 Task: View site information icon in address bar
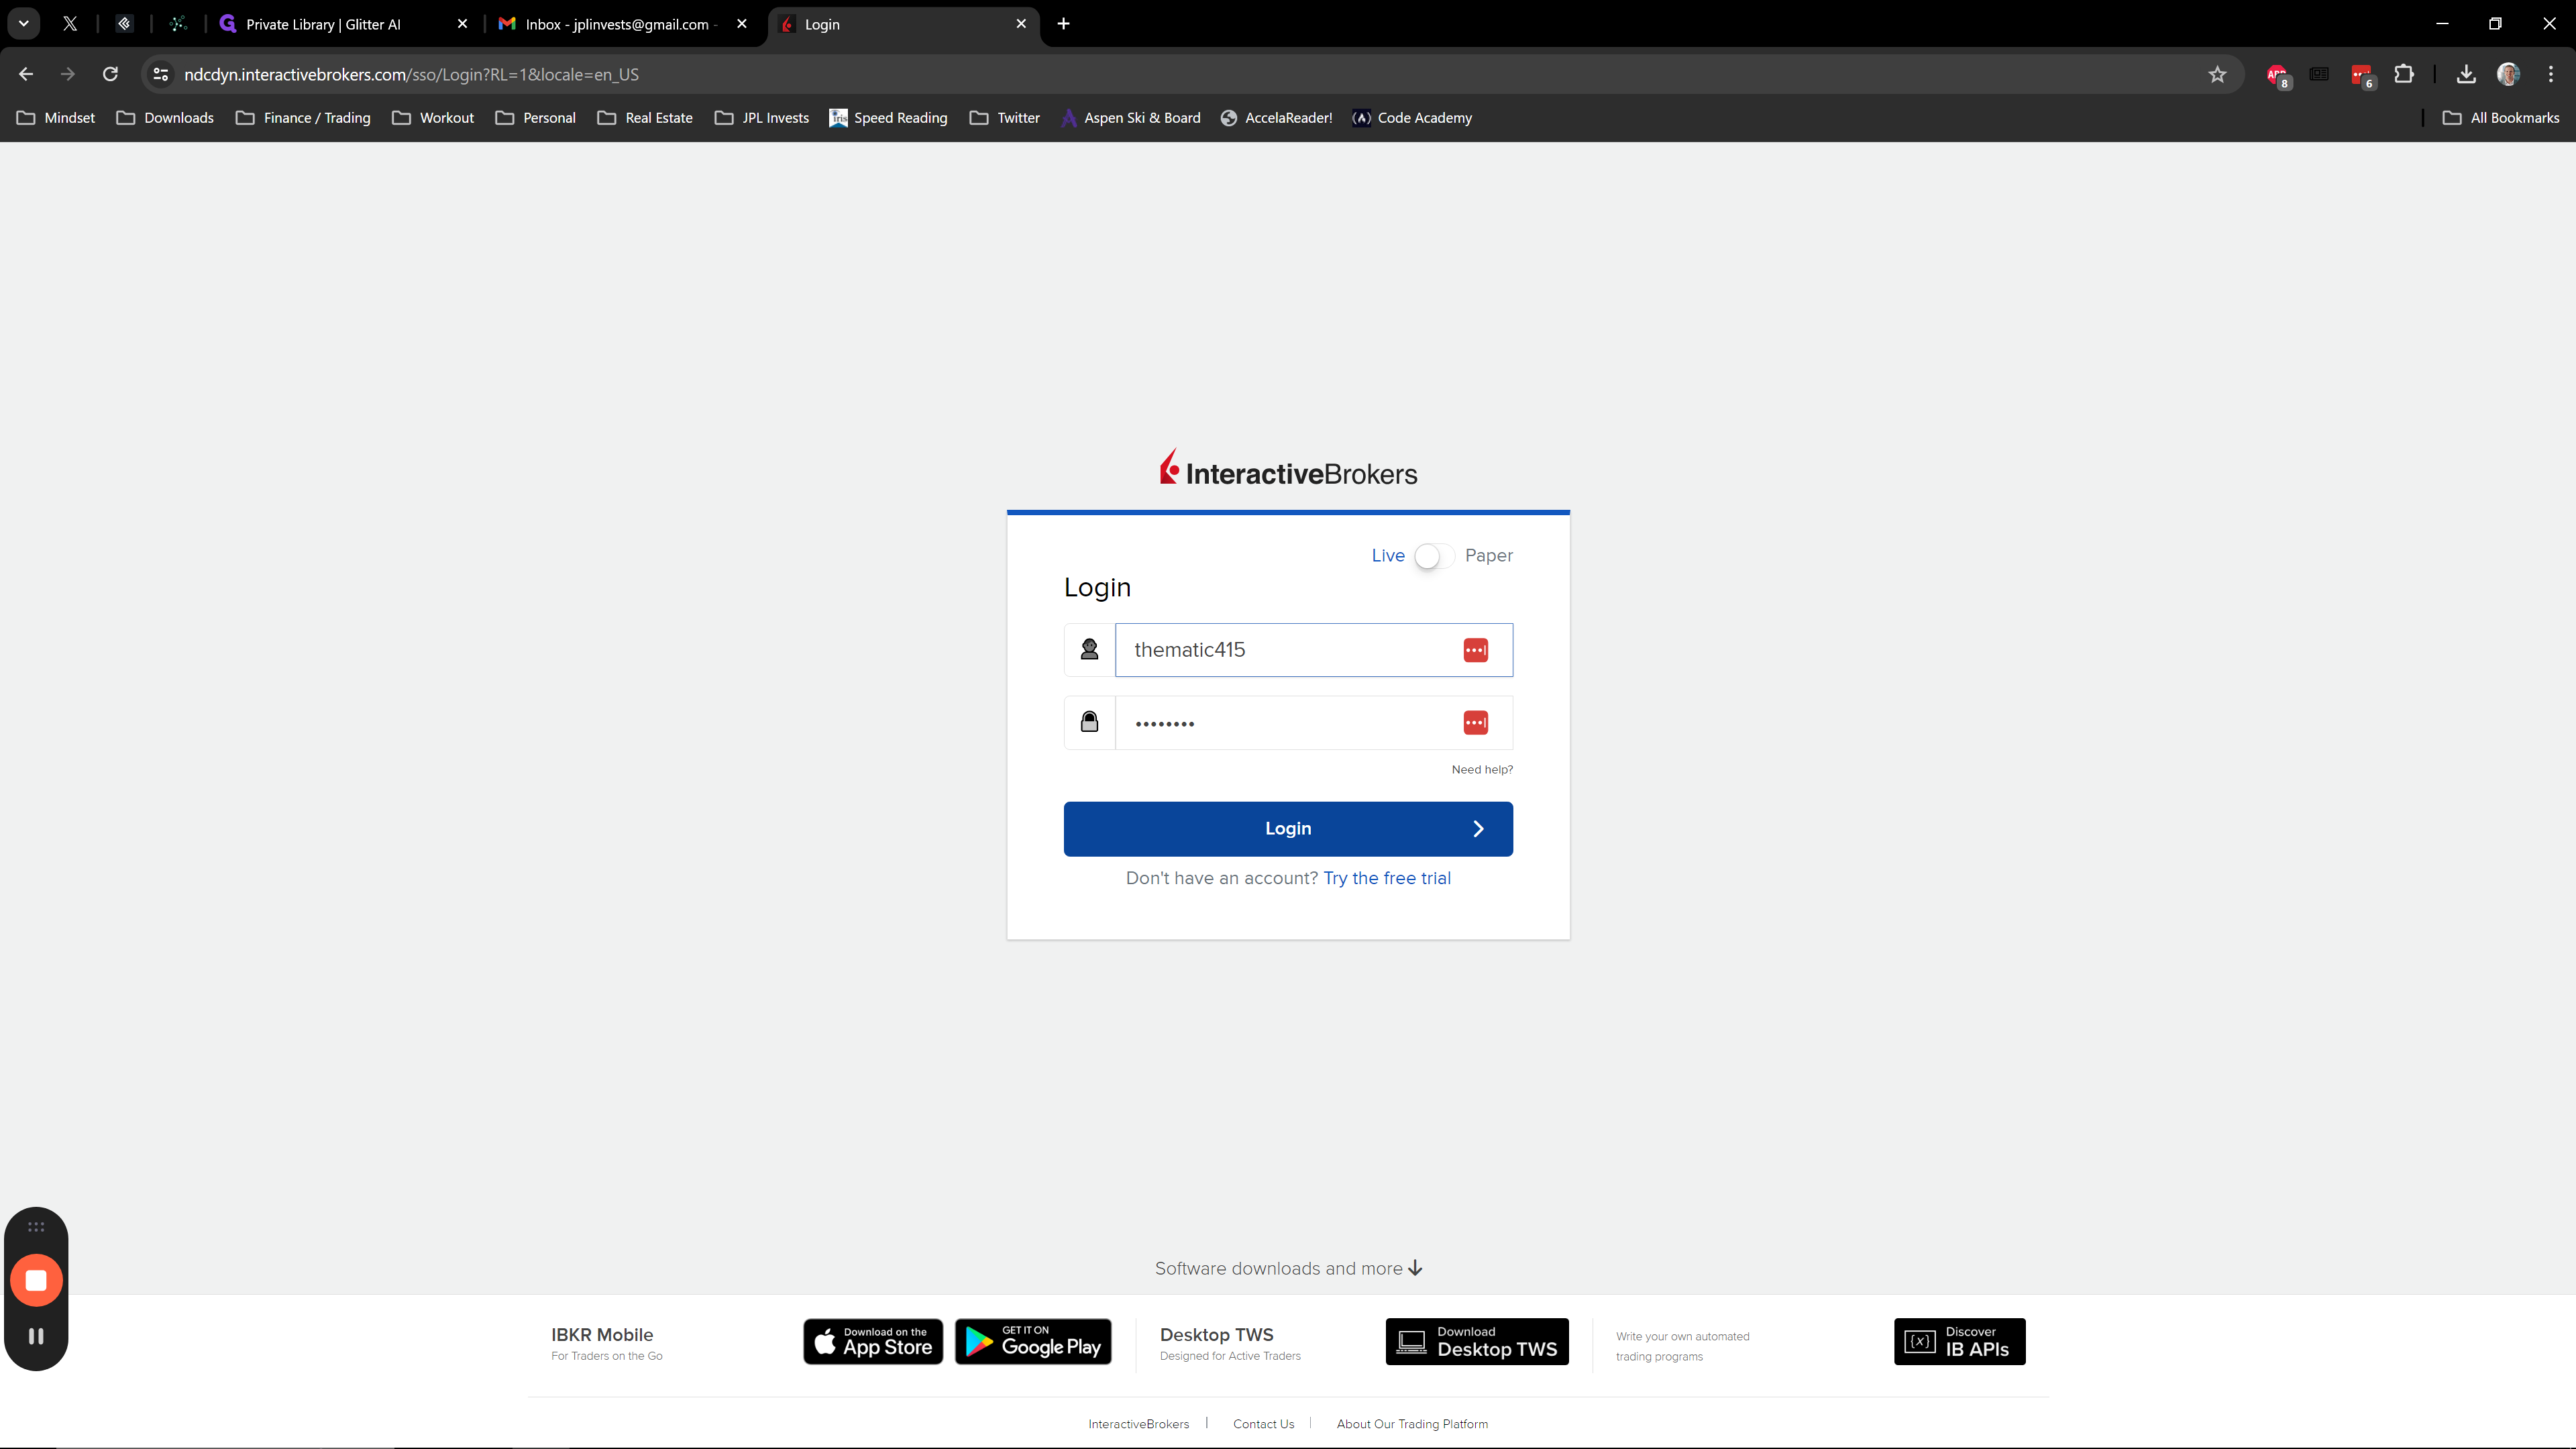pyautogui.click(x=160, y=74)
